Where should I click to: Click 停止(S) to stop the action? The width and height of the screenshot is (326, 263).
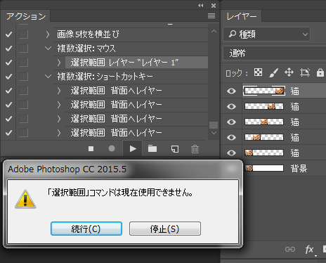(x=165, y=229)
